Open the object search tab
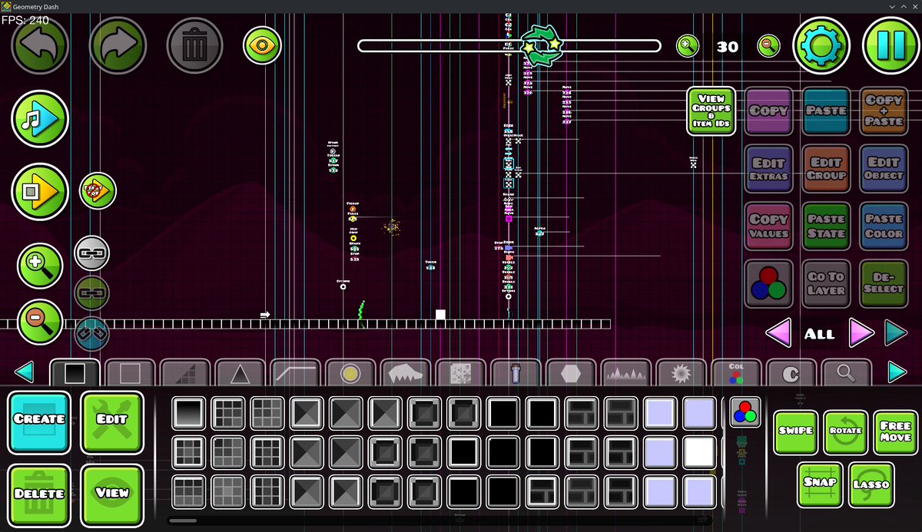Viewport: 922px width, 532px height. tap(846, 373)
